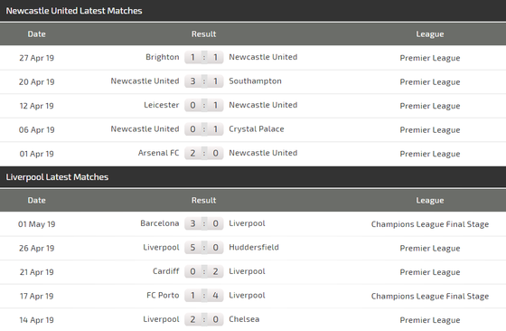Select the Chelsea team name

(244, 319)
